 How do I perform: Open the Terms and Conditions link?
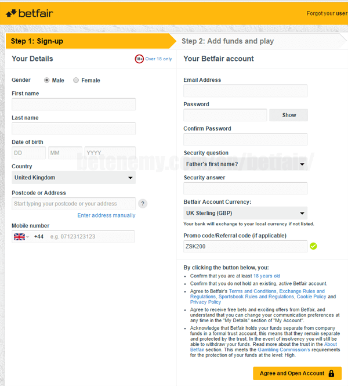252,291
